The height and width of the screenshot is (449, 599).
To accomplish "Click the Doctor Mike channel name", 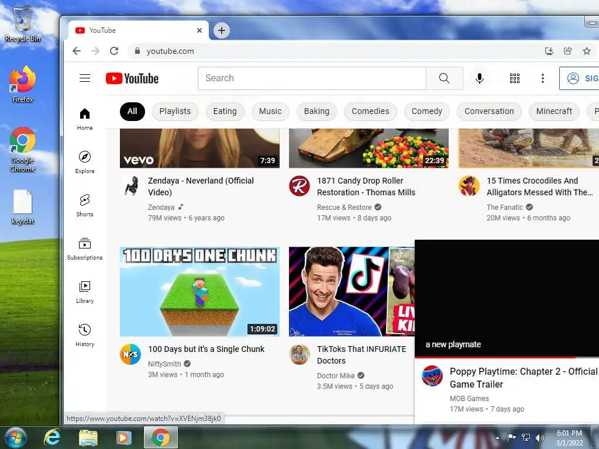I will [336, 376].
